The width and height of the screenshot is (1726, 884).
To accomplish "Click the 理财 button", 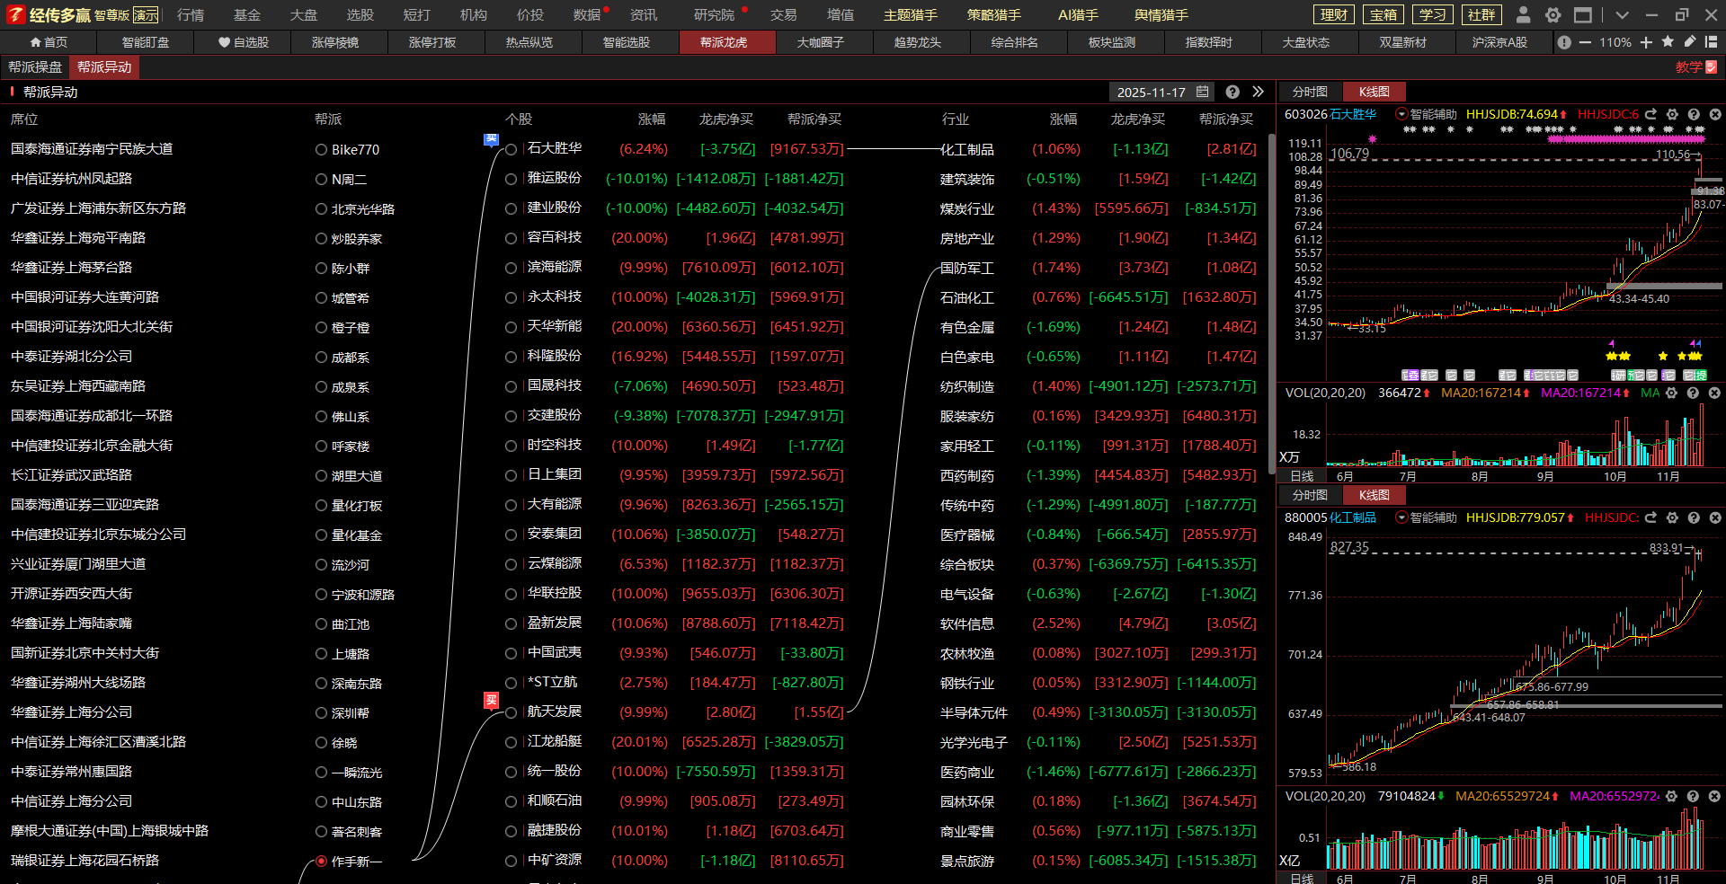I will tap(1334, 15).
